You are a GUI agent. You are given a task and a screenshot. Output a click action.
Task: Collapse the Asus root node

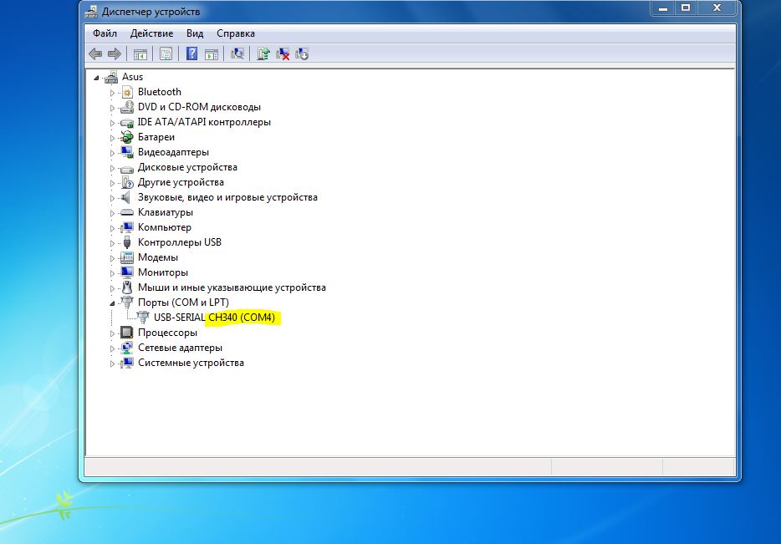(97, 77)
